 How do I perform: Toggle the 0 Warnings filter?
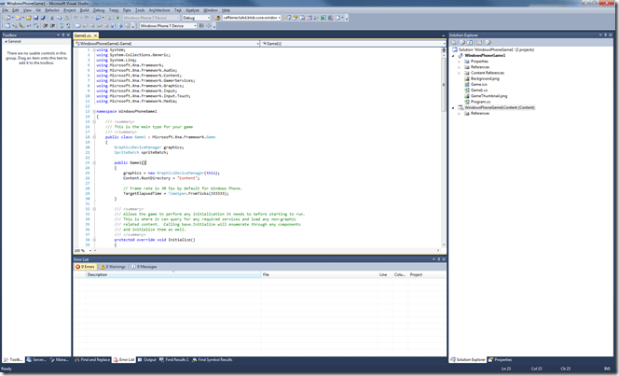click(113, 267)
